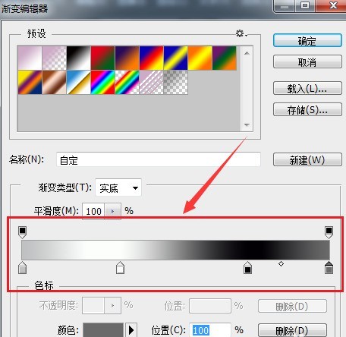This screenshot has width=346, height=337.
Task: Click the 平滑度 value field
Action: [x=93, y=211]
